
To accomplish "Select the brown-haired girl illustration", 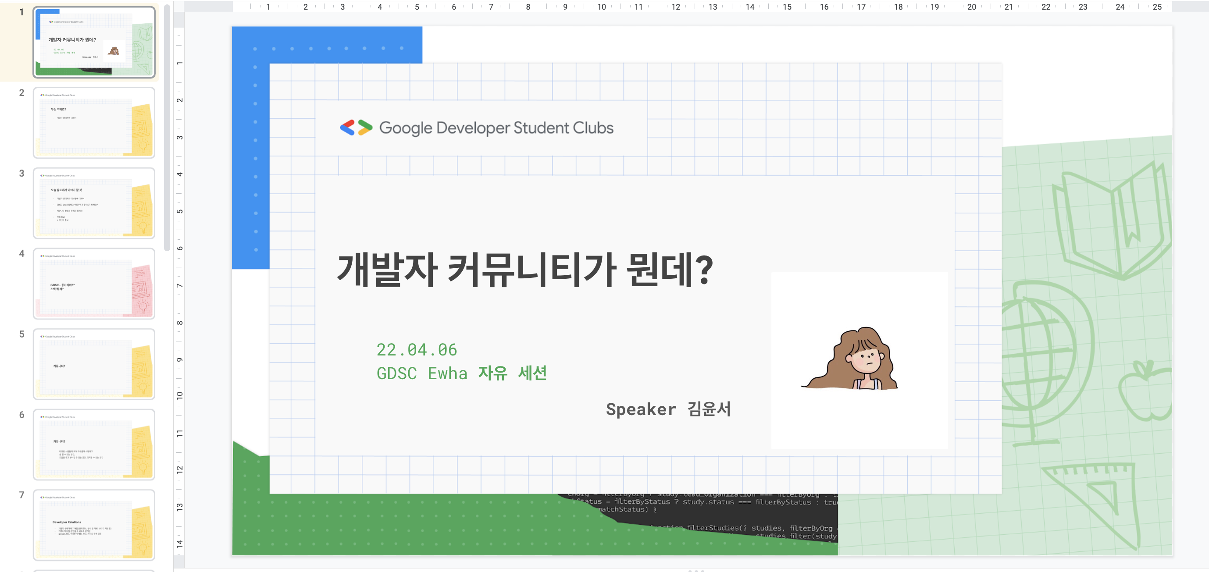I will (x=849, y=358).
